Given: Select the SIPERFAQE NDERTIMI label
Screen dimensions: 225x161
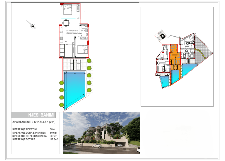Looking at the screenshot, I should click(25, 129).
